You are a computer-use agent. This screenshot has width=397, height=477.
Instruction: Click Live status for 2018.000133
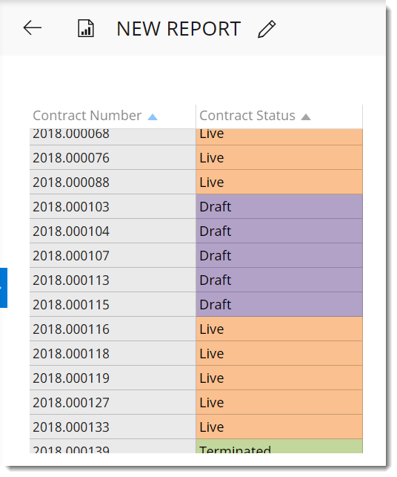(279, 427)
